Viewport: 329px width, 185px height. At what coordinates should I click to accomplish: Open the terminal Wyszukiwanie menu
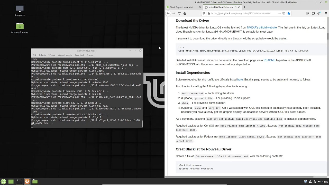point(65,55)
